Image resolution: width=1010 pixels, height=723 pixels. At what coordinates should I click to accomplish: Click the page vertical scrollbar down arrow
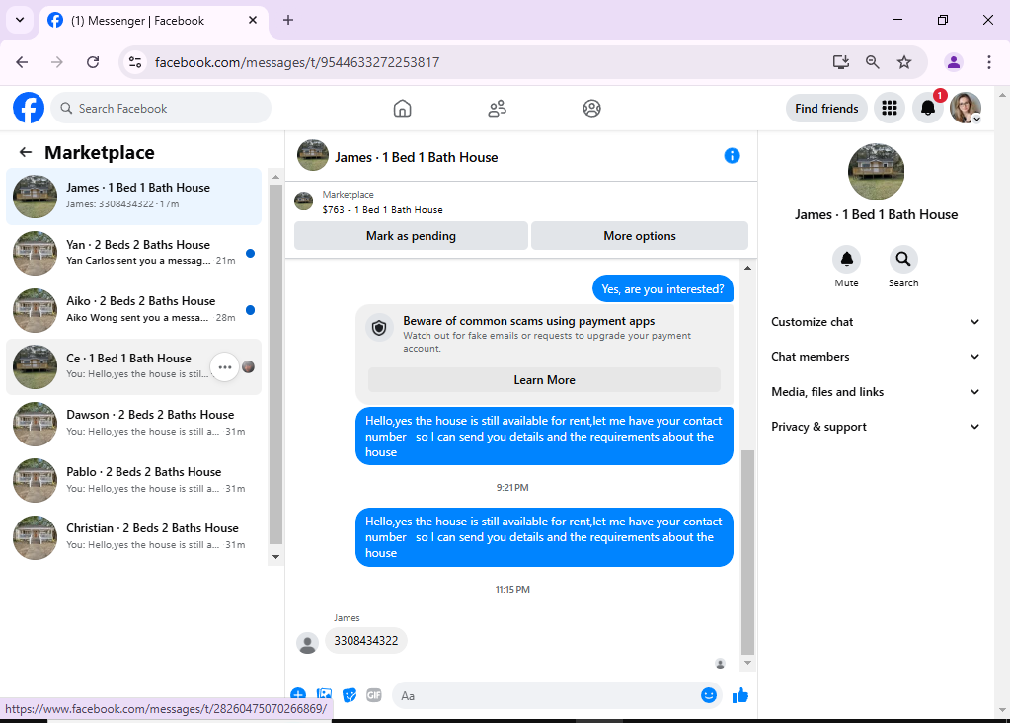pos(1002,710)
